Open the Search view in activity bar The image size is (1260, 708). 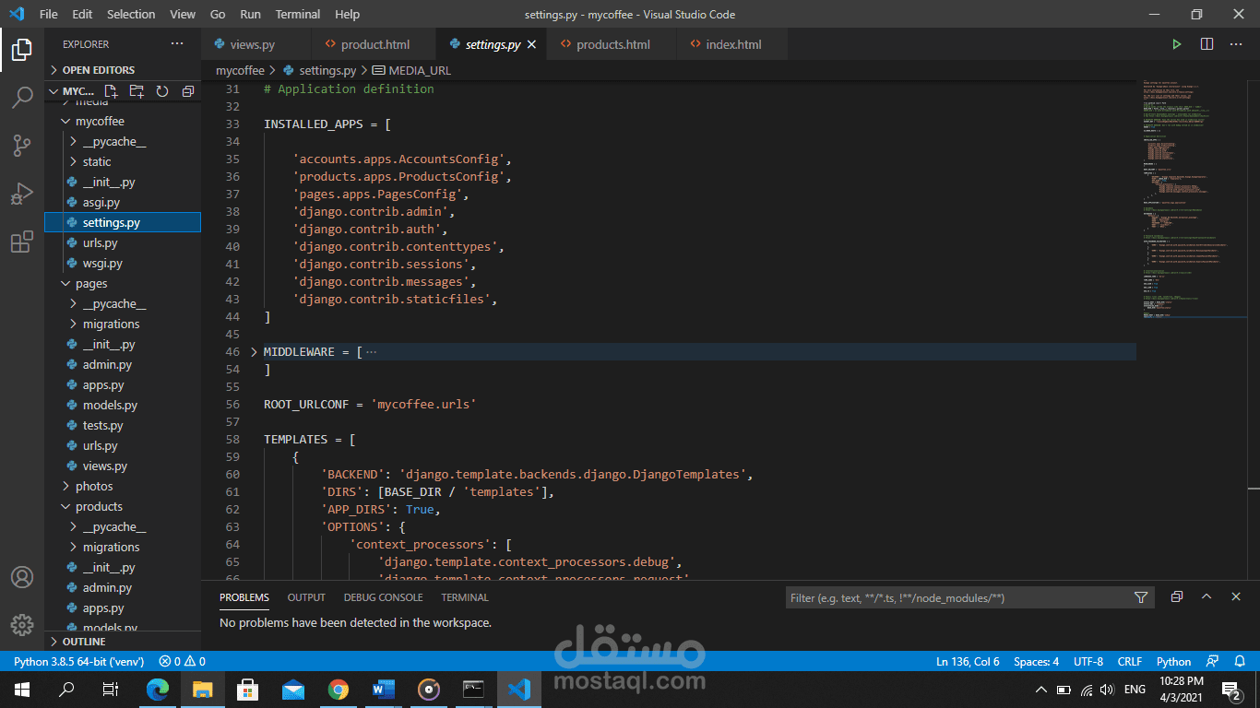[22, 97]
